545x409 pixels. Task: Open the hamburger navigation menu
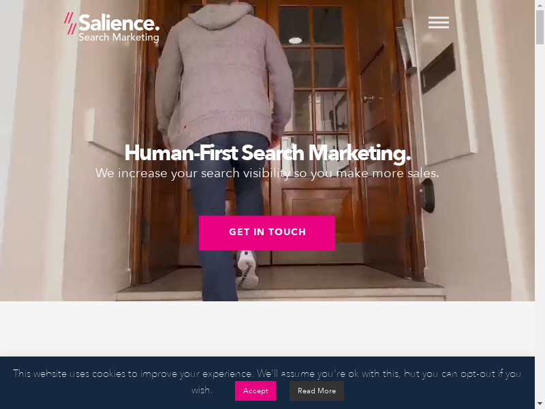click(x=438, y=22)
